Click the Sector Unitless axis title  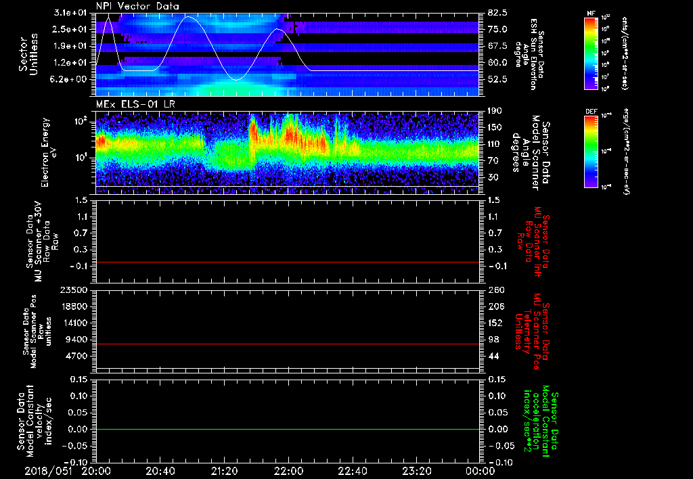coord(28,54)
